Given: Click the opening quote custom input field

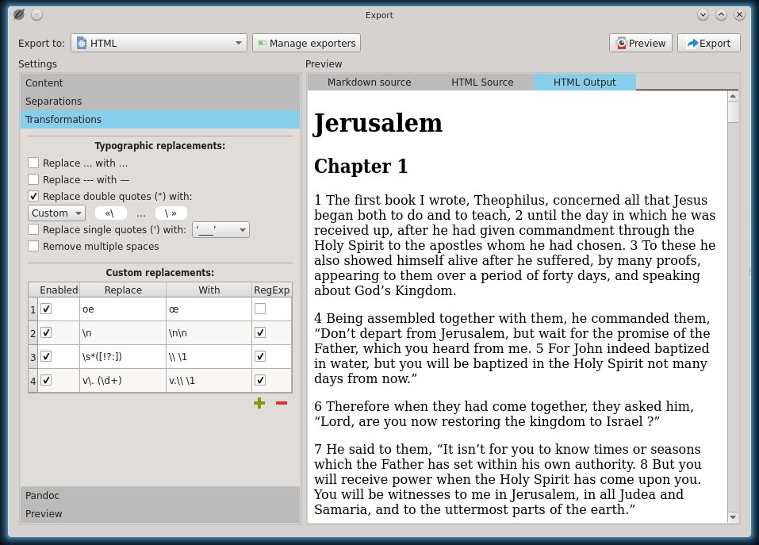Looking at the screenshot, I should pyautogui.click(x=111, y=213).
